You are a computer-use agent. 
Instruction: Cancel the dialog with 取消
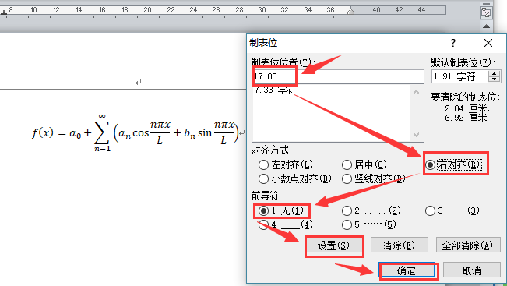[x=471, y=270]
